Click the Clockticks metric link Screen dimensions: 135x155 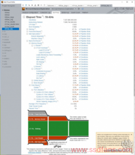click(32, 20)
